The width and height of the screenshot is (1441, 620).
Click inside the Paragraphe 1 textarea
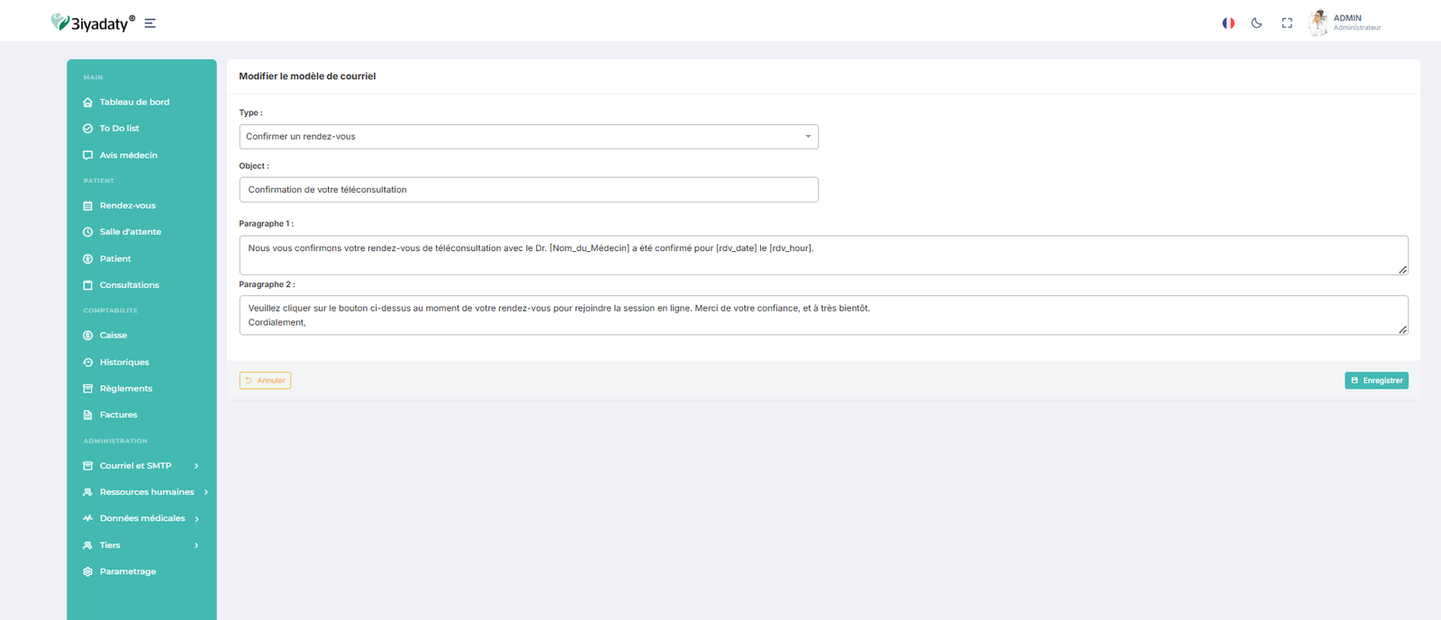tap(822, 256)
